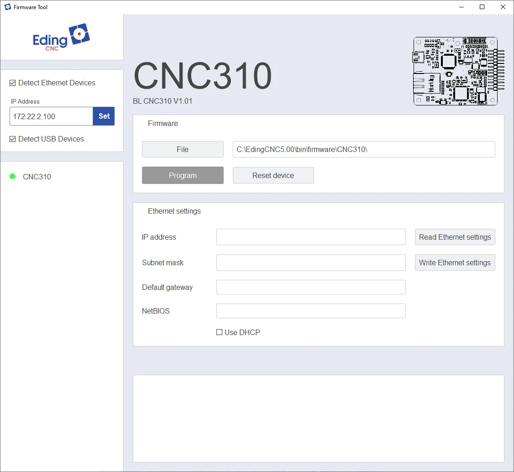
Task: Click Read Ethernet settings button
Action: tap(455, 237)
